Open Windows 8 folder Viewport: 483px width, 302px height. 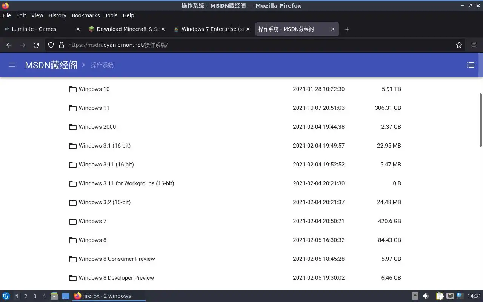[x=92, y=240]
